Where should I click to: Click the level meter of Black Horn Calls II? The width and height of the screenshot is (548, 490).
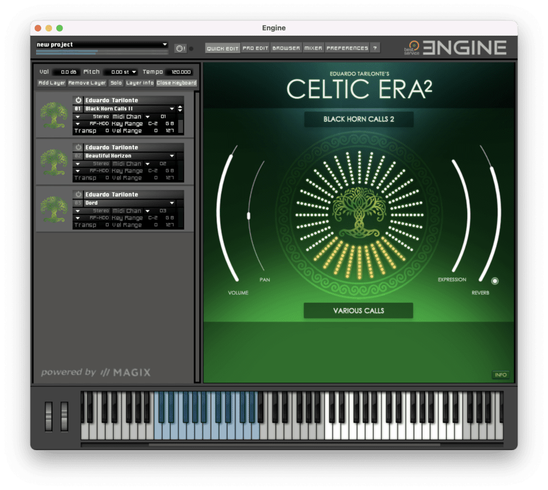tap(181, 126)
